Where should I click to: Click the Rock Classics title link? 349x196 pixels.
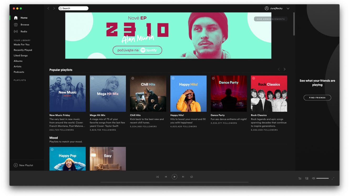259,115
